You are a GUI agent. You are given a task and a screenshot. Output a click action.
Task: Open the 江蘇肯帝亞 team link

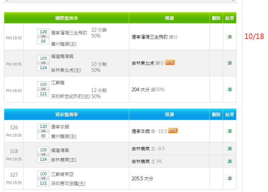click(x=62, y=174)
